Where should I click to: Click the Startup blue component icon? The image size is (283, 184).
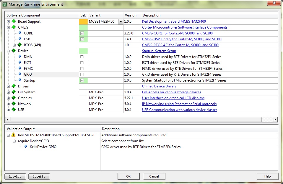click(x=20, y=80)
